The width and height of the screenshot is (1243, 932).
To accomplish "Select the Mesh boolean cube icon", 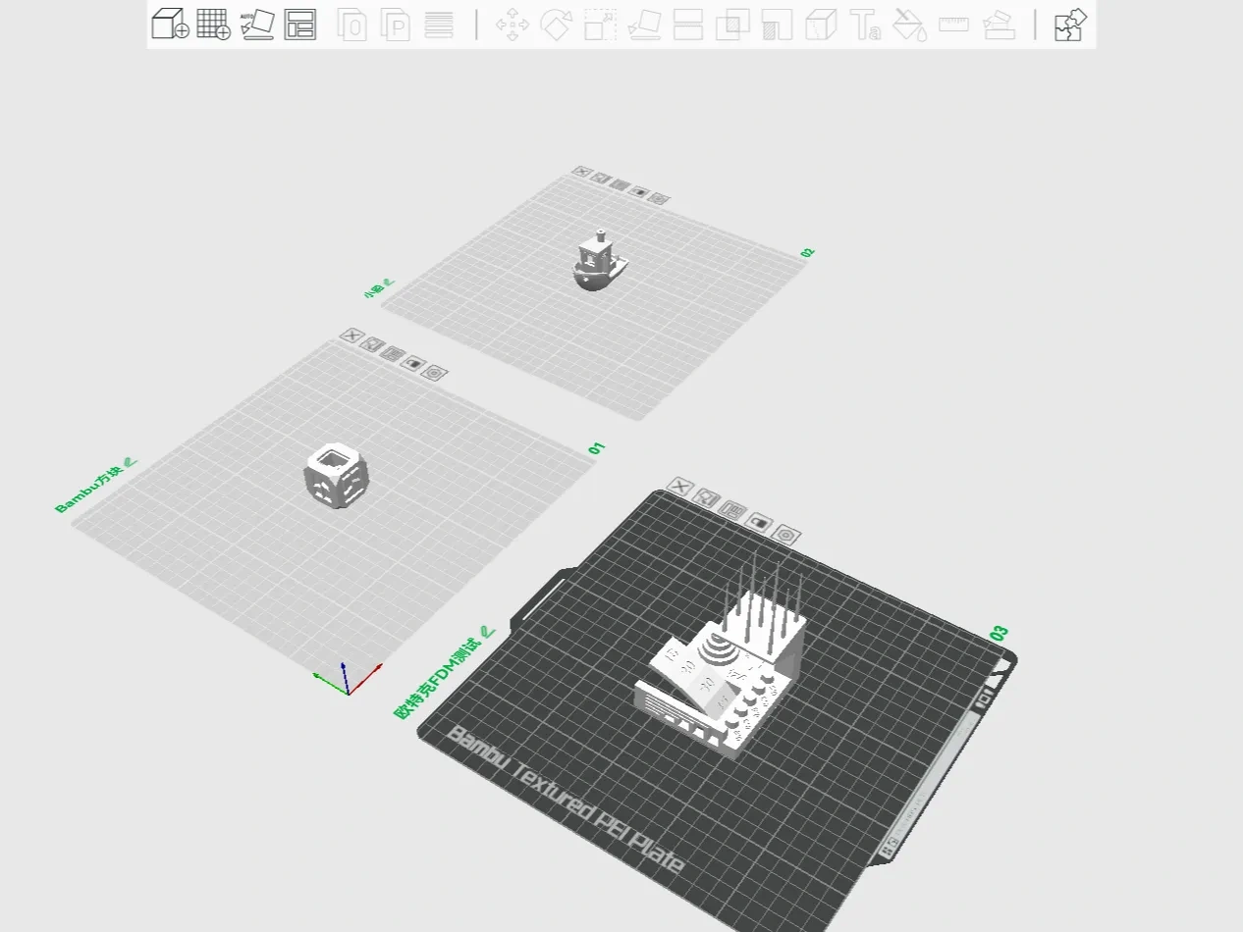I will coord(821,25).
